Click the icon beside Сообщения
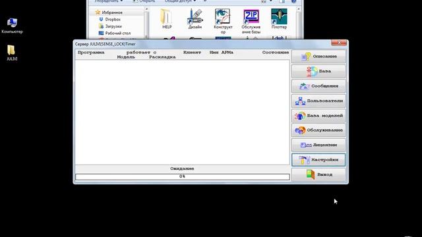 pos(305,86)
